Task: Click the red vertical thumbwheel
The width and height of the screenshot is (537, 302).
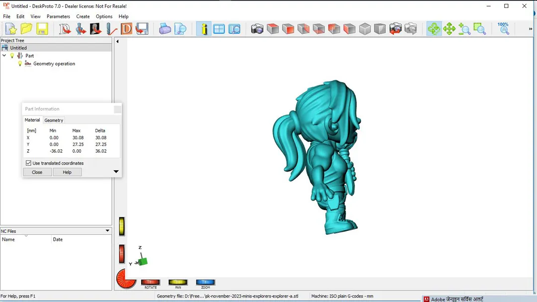Action: pyautogui.click(x=122, y=254)
